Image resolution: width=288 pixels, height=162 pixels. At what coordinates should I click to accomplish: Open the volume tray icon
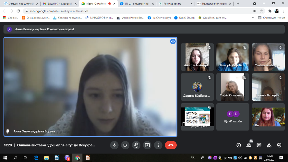point(240,158)
